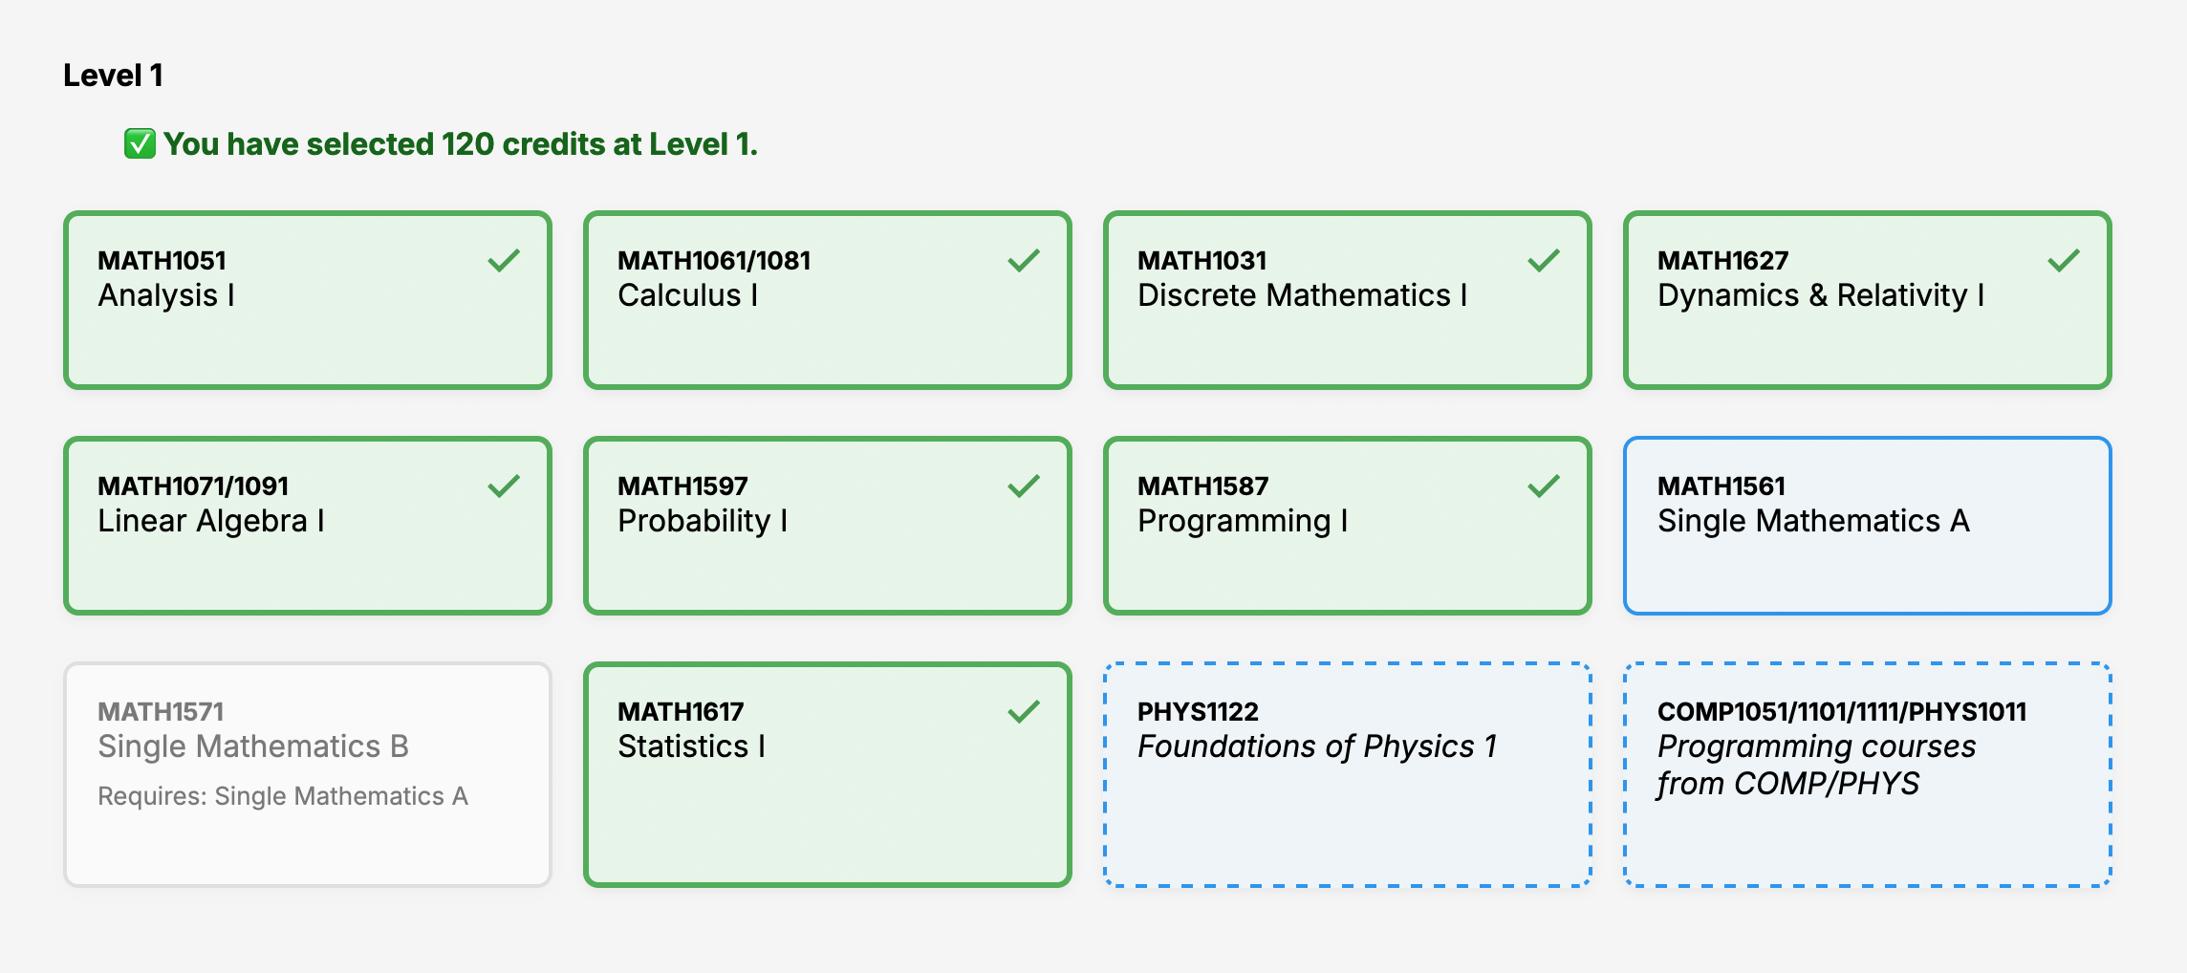Click the checkmark on Statistics I card
The width and height of the screenshot is (2187, 973).
(x=1024, y=712)
